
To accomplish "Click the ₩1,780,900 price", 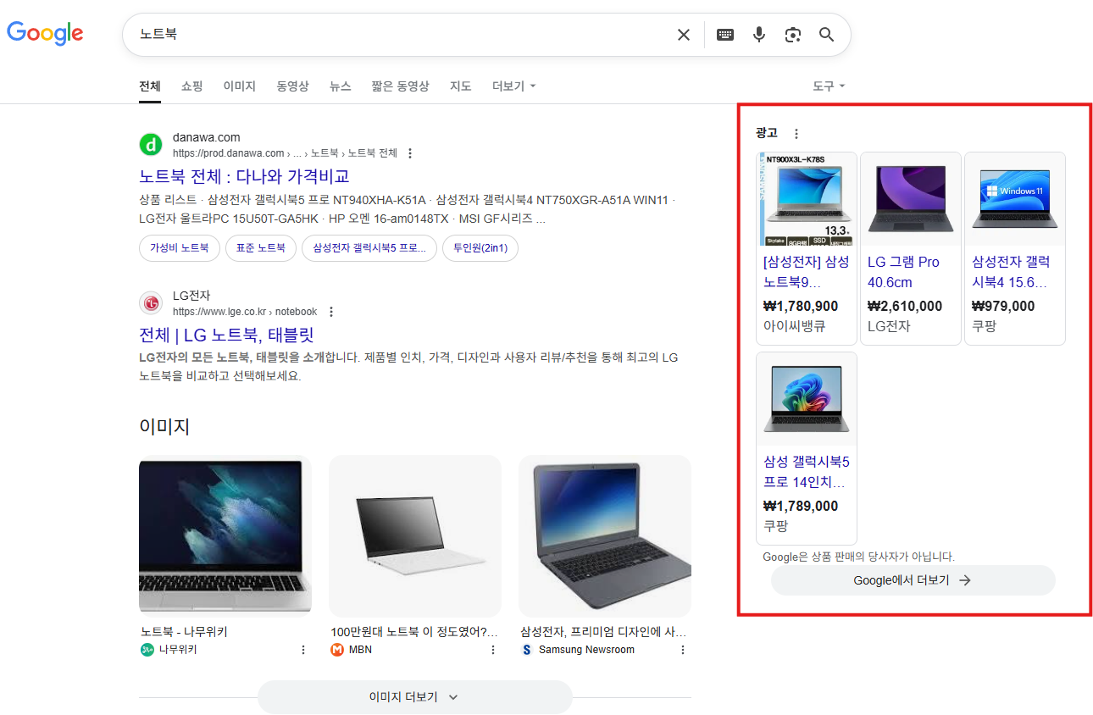I will pyautogui.click(x=801, y=306).
